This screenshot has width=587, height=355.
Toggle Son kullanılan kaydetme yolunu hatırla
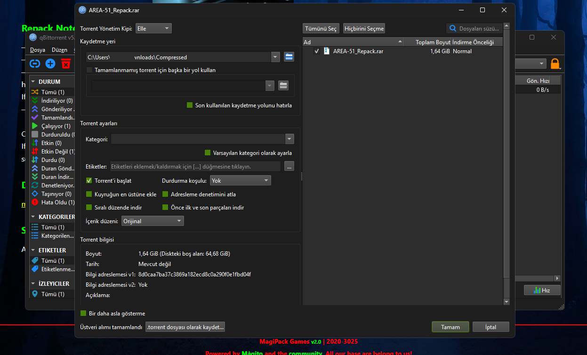pyautogui.click(x=190, y=105)
